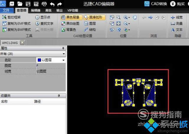
Task: Open 背景色 color setting
Action: click(69, 29)
